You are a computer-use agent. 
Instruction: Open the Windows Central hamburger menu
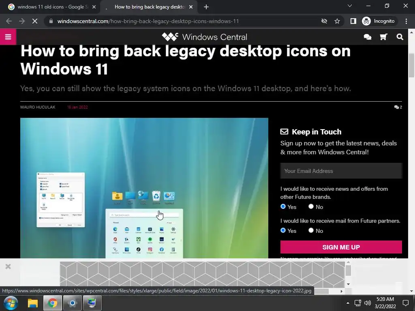(x=8, y=37)
